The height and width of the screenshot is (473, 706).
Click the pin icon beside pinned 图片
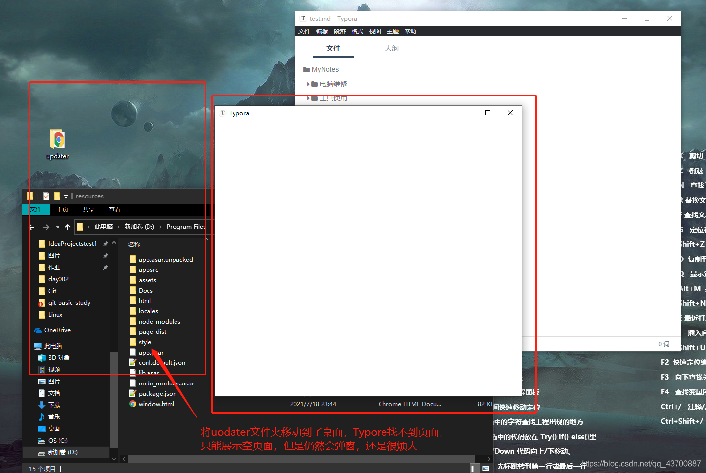[105, 256]
